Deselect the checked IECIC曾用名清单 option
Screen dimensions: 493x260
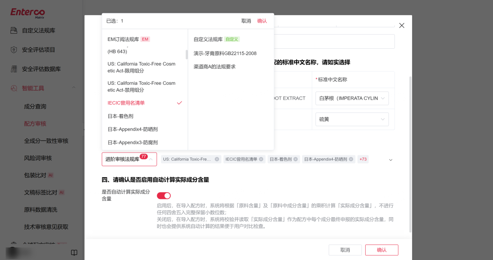[145, 103]
